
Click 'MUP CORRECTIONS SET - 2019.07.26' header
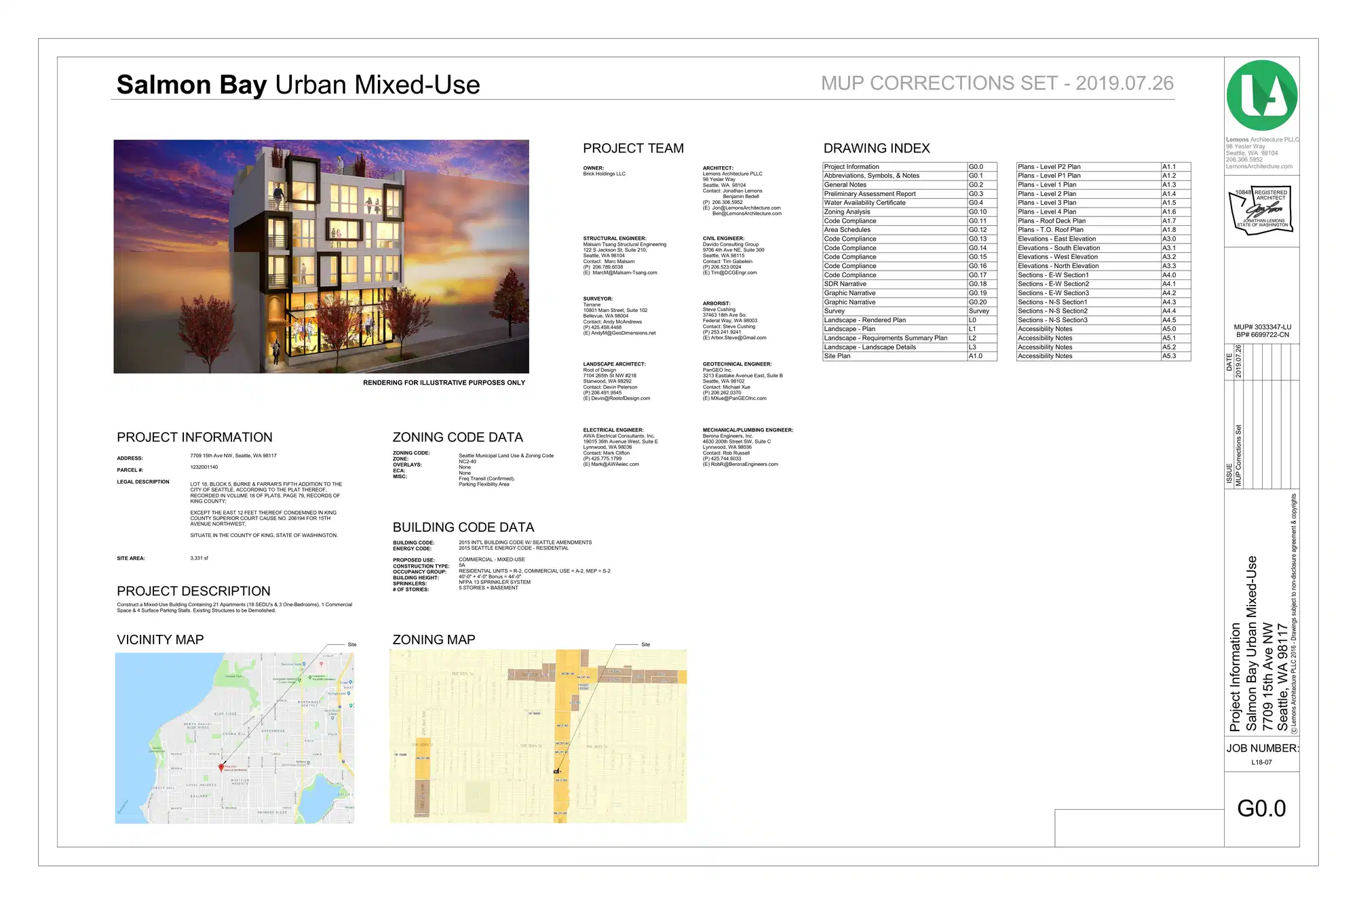pos(997,83)
